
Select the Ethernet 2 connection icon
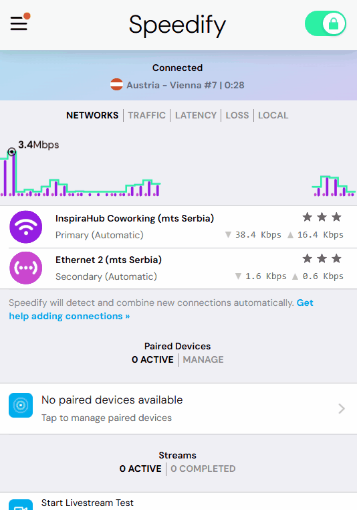pyautogui.click(x=26, y=268)
